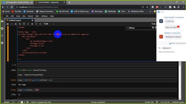The height and width of the screenshot is (104, 186).
Task: Open the File Browser sidebar icon
Action: click(2, 21)
